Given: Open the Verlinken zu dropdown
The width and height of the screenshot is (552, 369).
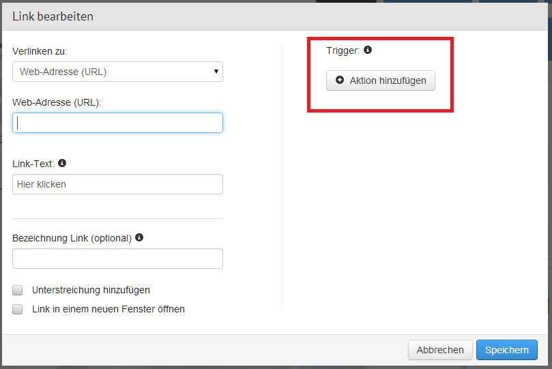Looking at the screenshot, I should point(117,72).
